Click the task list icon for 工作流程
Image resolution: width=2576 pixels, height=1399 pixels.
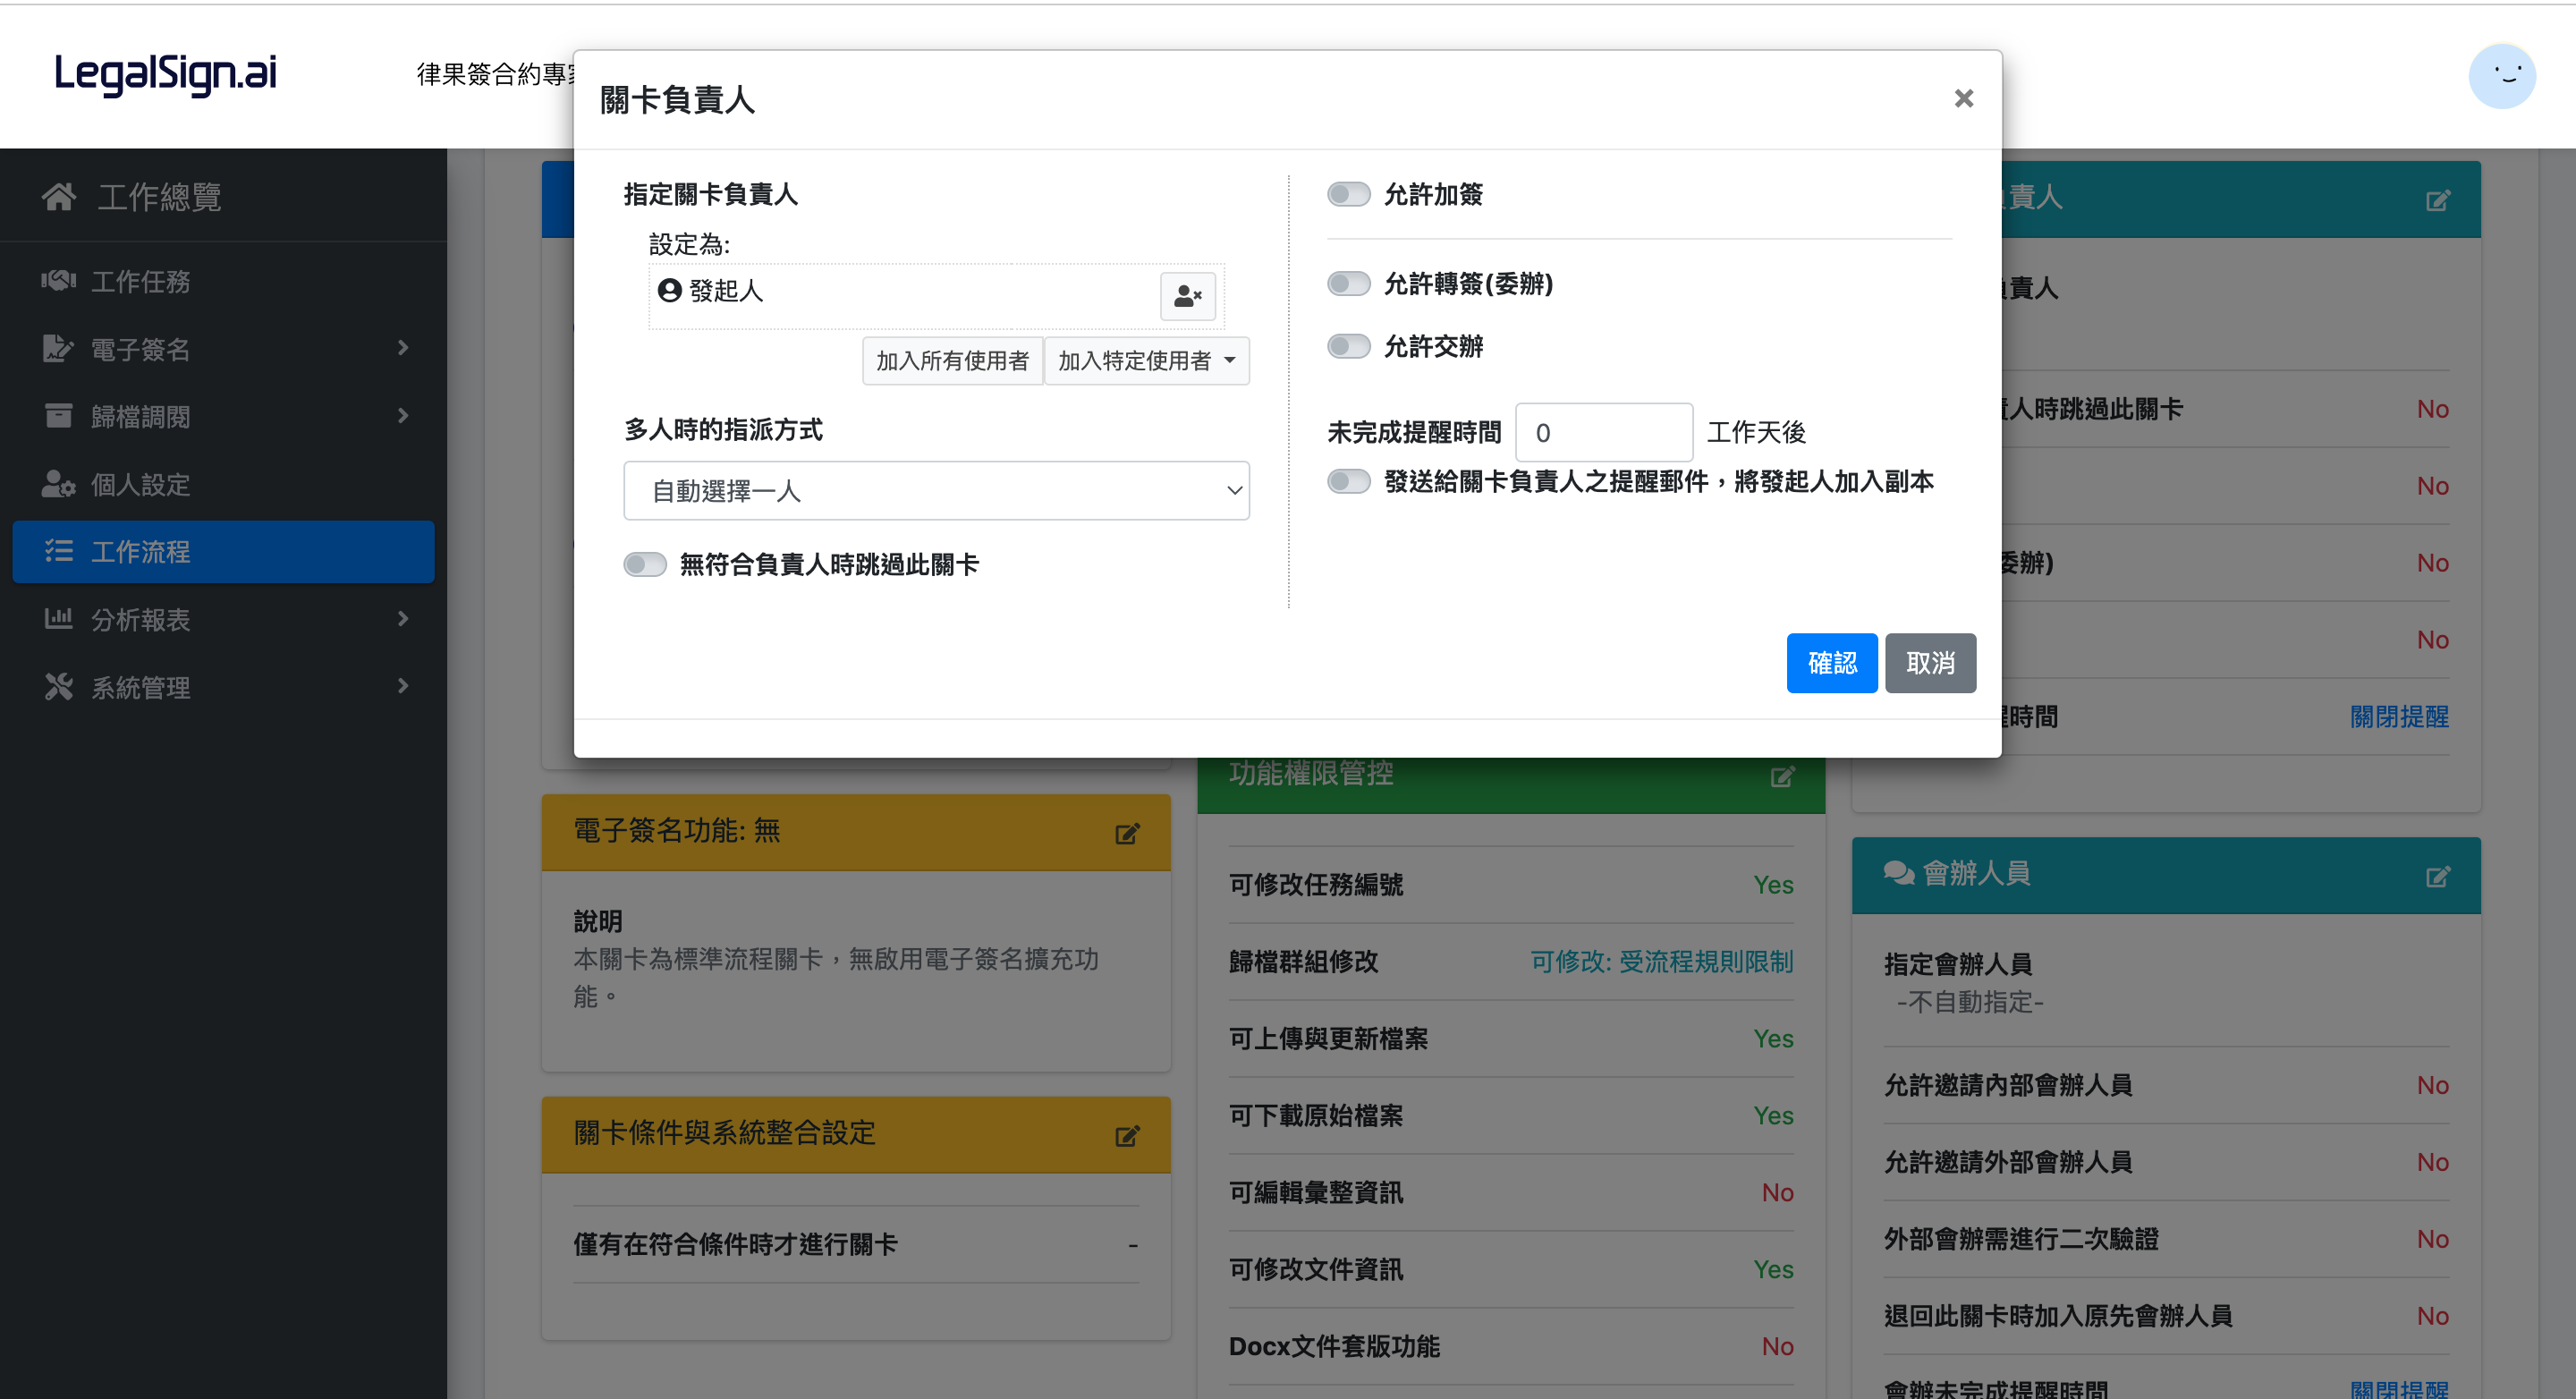[x=58, y=551]
